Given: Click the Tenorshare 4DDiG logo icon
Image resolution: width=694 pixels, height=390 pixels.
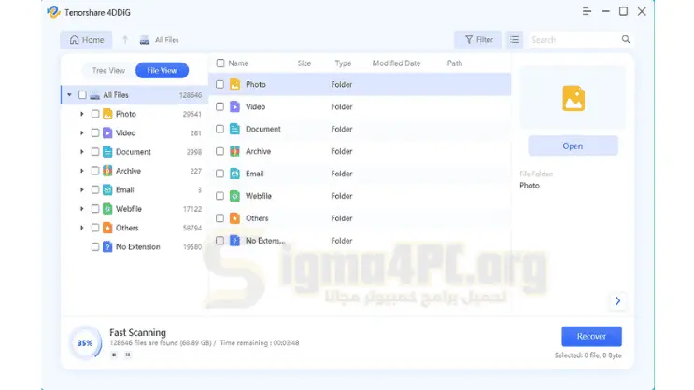Looking at the screenshot, I should [53, 12].
